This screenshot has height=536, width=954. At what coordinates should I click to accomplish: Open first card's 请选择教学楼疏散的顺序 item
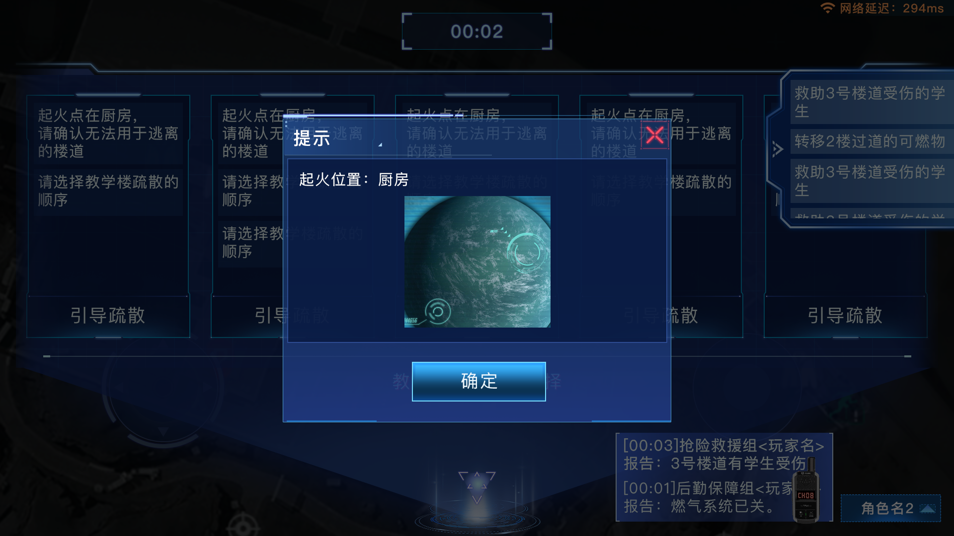pos(108,191)
